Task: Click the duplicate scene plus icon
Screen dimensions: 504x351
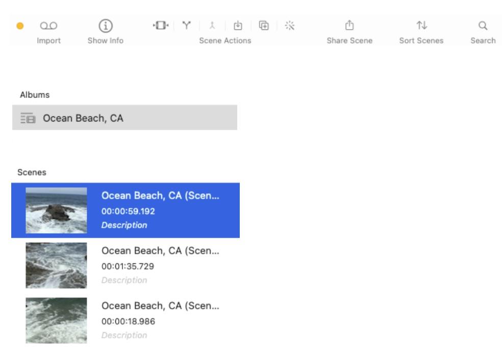Action: tap(264, 25)
